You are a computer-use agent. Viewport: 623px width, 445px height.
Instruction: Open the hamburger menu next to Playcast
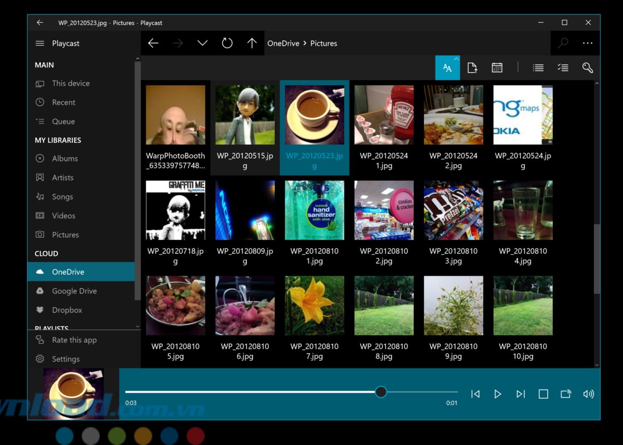(x=39, y=43)
